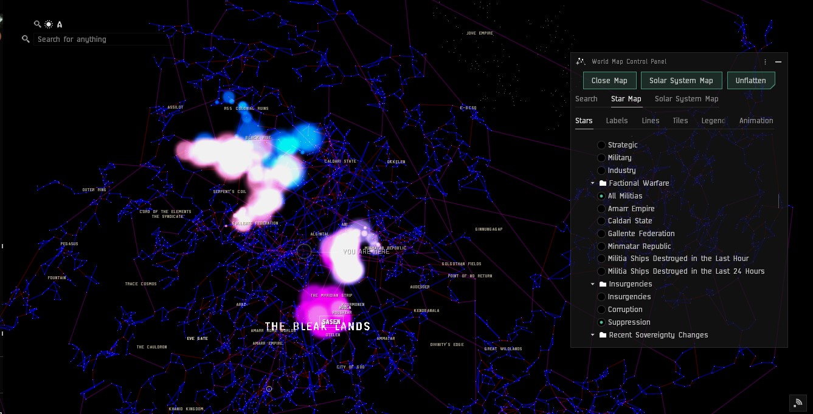This screenshot has height=414, width=813.
Task: Select the Strategic radio option
Action: pyautogui.click(x=601, y=145)
